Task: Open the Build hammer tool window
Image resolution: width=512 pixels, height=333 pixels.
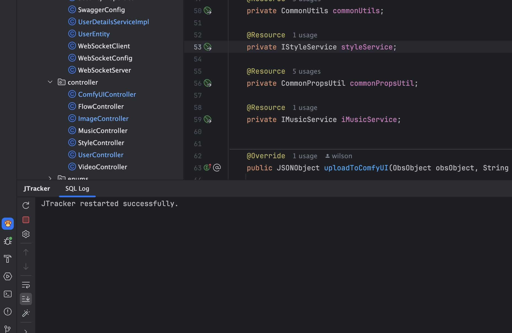Action: [x=8, y=259]
